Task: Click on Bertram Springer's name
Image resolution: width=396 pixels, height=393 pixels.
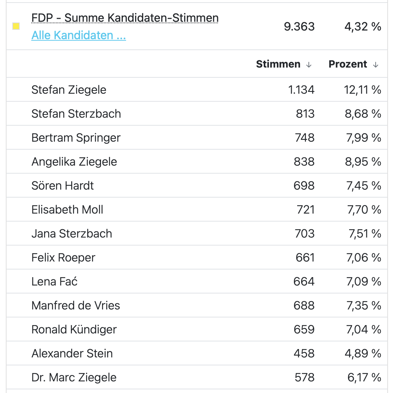Action: point(76,138)
